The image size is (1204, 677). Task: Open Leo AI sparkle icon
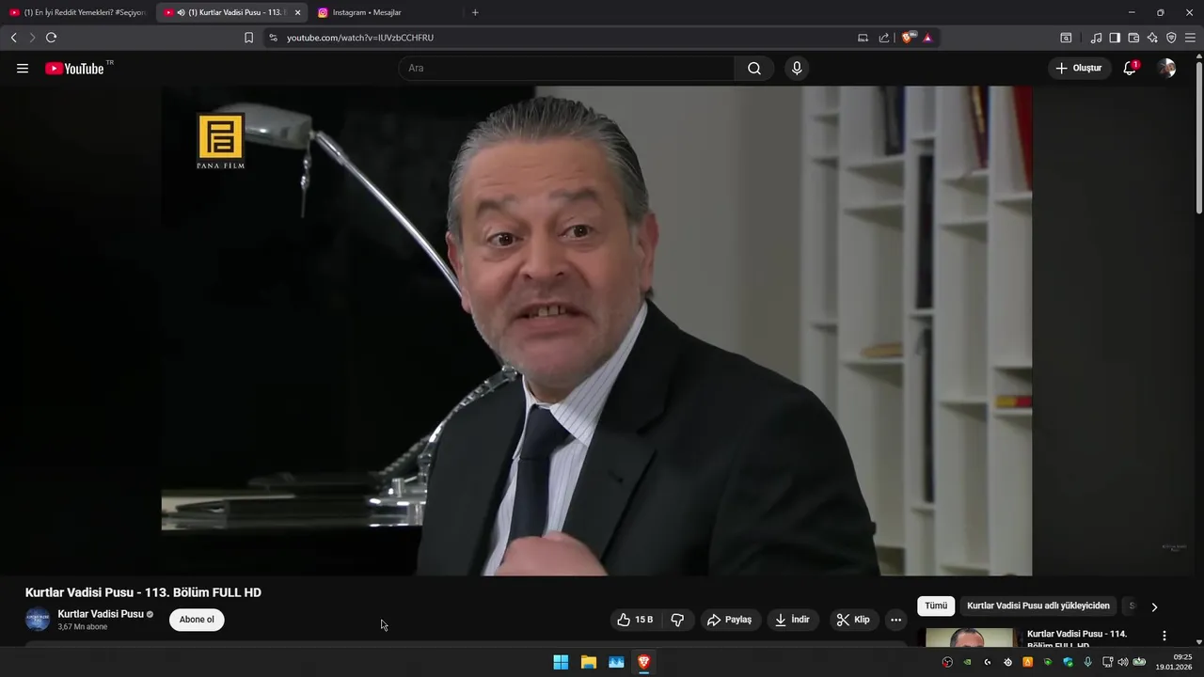coord(1152,38)
